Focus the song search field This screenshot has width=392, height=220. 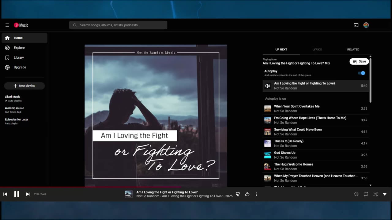(x=118, y=25)
